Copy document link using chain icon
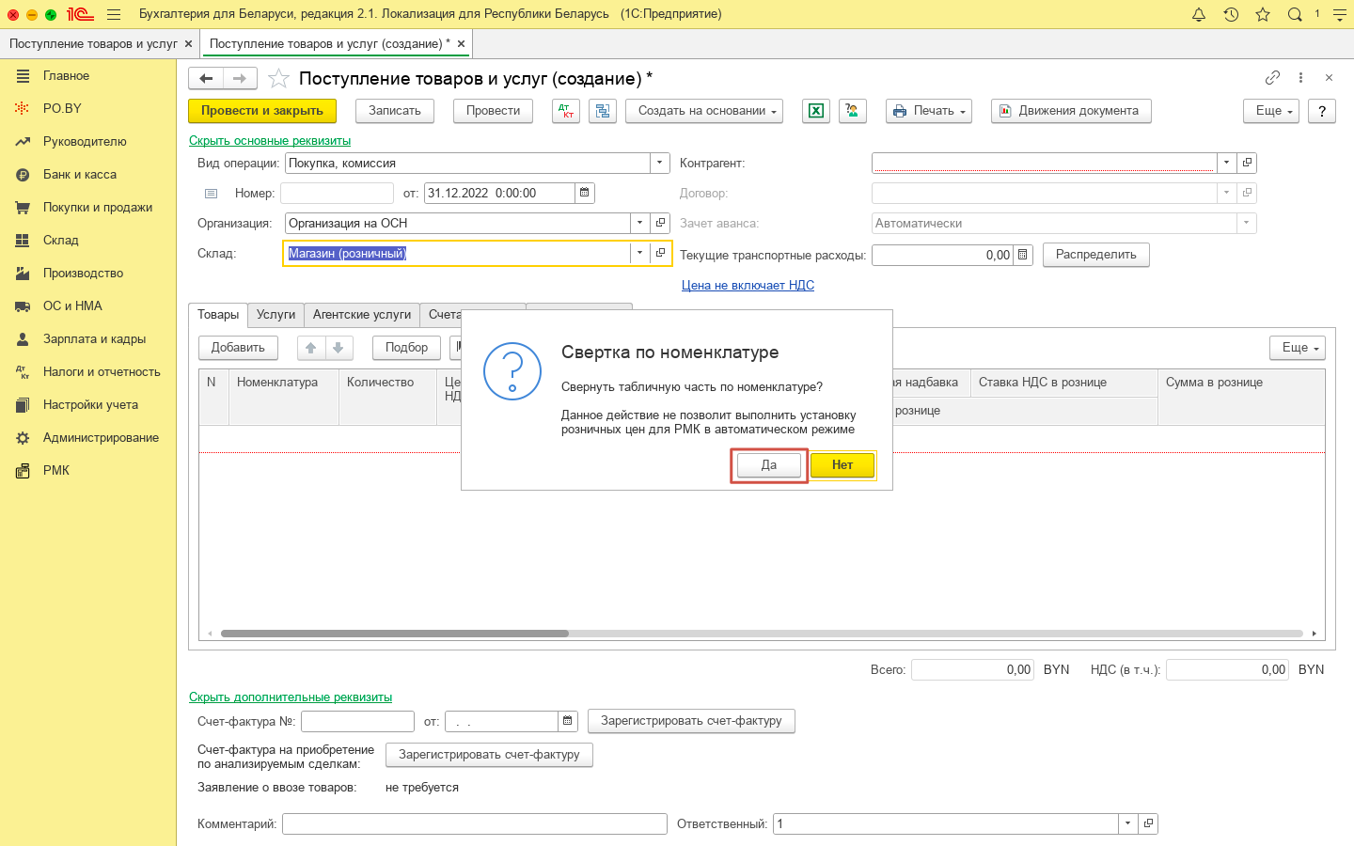The width and height of the screenshot is (1354, 846). [1272, 78]
